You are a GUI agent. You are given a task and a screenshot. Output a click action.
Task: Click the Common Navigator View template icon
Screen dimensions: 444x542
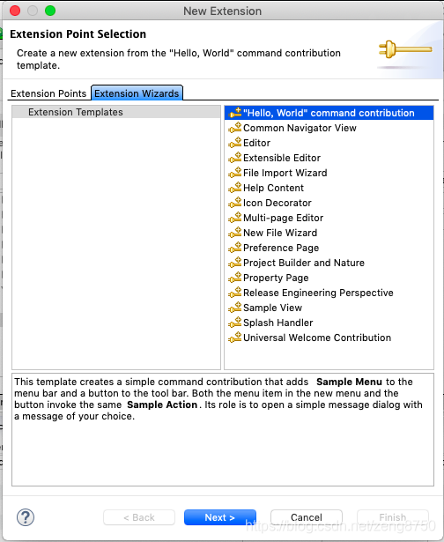(235, 128)
